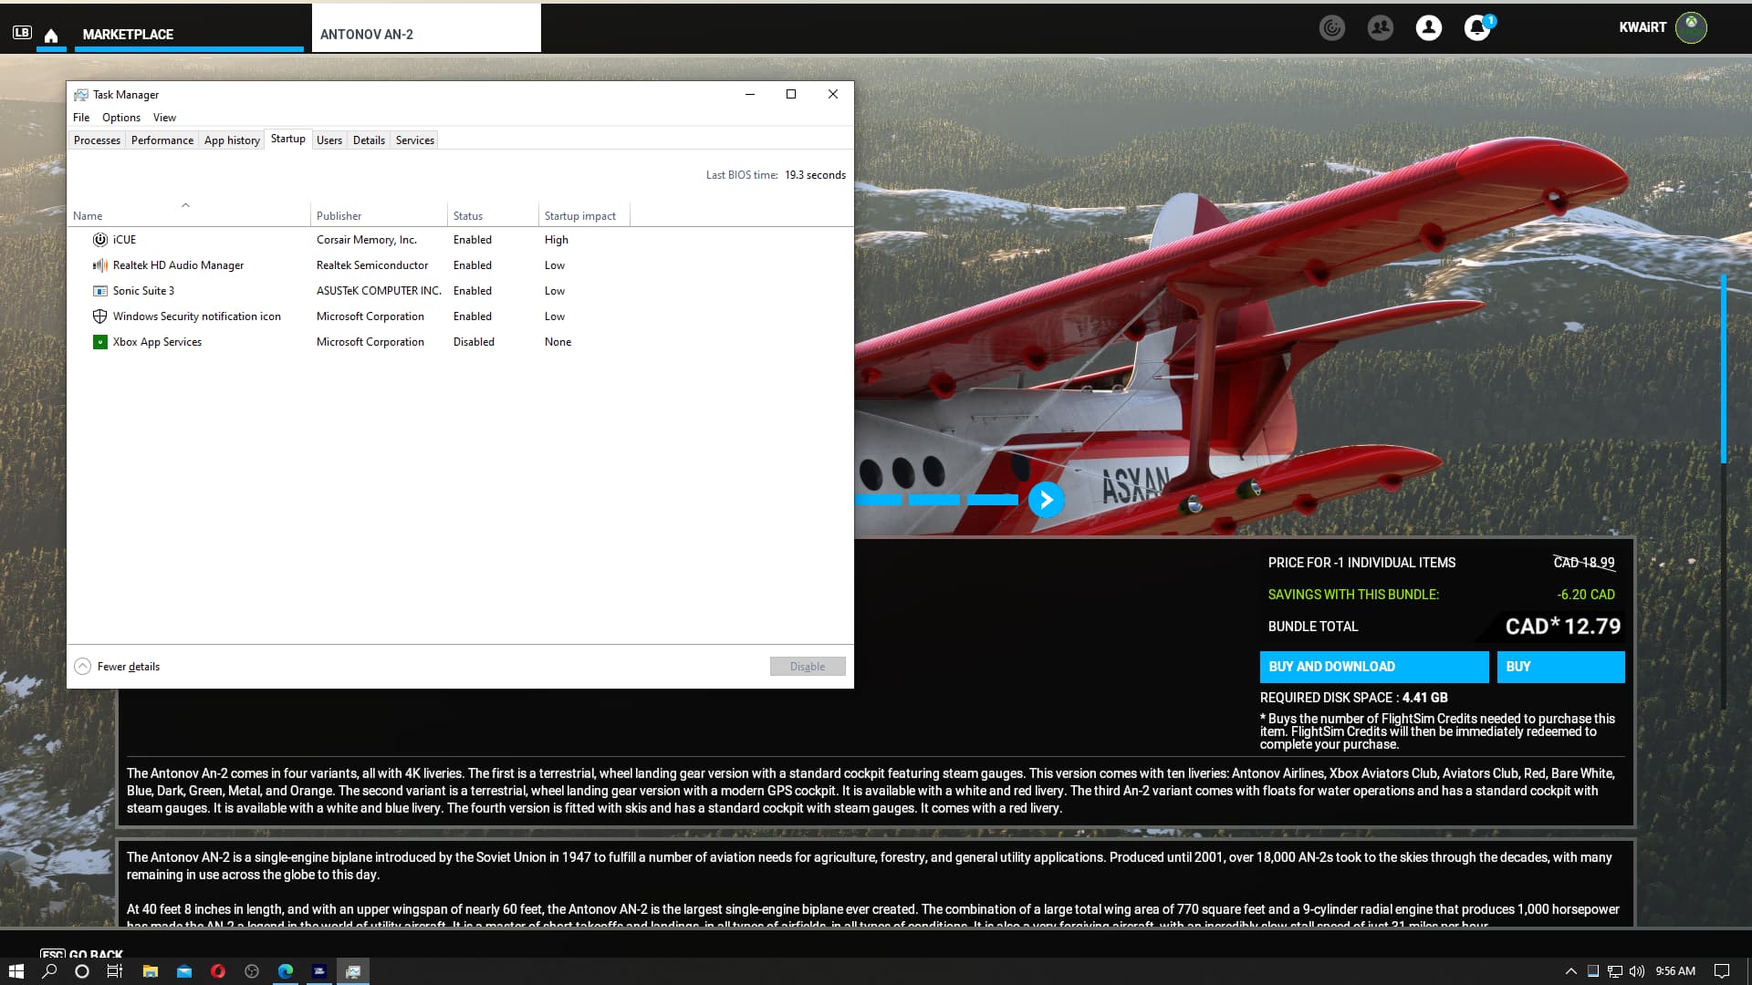Advance gallery with next arrow button
This screenshot has height=985, width=1752.
coord(1046,500)
